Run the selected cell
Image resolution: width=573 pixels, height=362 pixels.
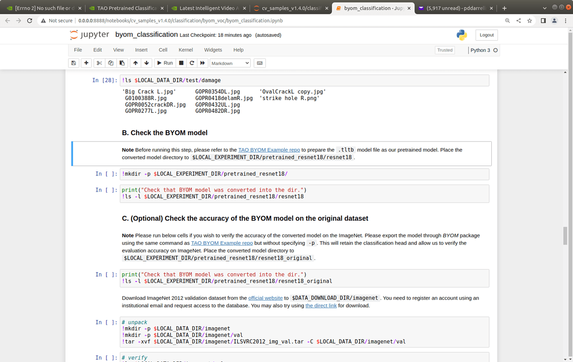coord(164,63)
